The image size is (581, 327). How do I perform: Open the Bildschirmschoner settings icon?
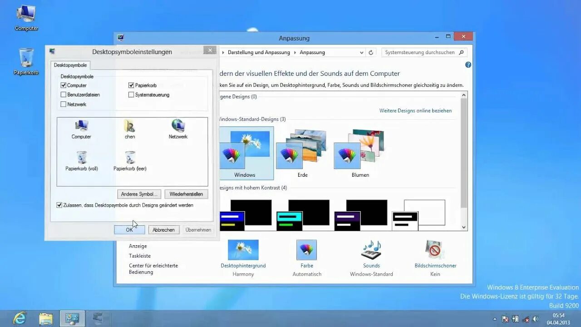pos(435,250)
